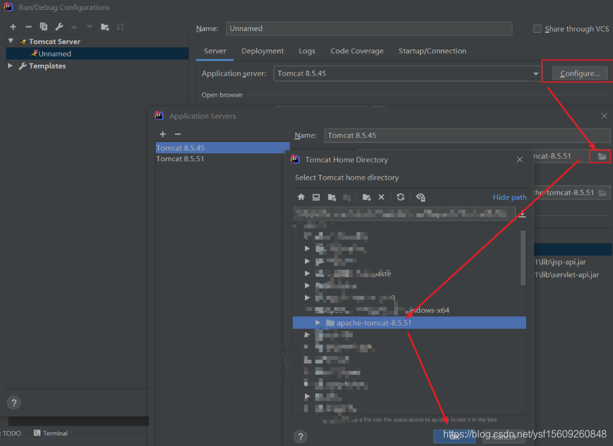Screen dimensions: 613x446
Task: Switch to the Startup/Connection tab
Action: pos(433,51)
